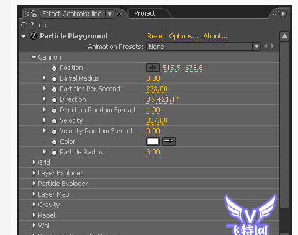Select the Effect Controls: line tab

pyautogui.click(x=72, y=14)
